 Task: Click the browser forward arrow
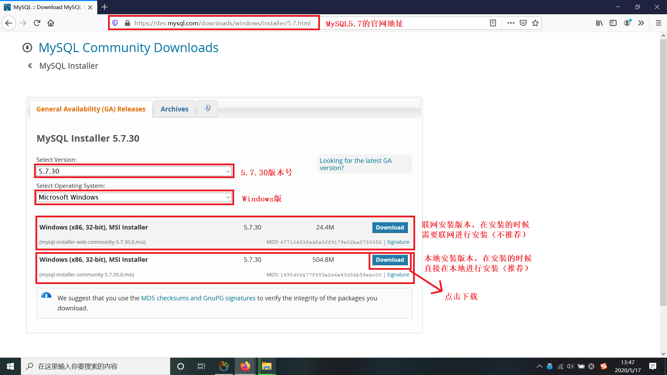point(23,23)
